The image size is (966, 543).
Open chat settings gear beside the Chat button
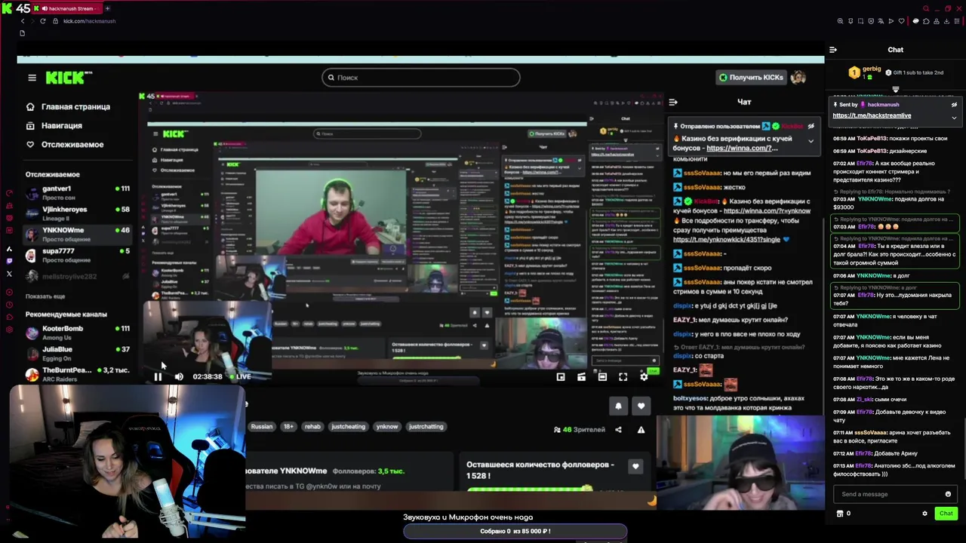(x=924, y=514)
